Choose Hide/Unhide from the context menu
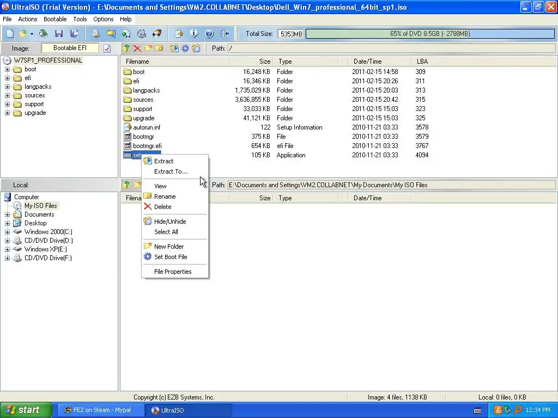 click(x=175, y=221)
